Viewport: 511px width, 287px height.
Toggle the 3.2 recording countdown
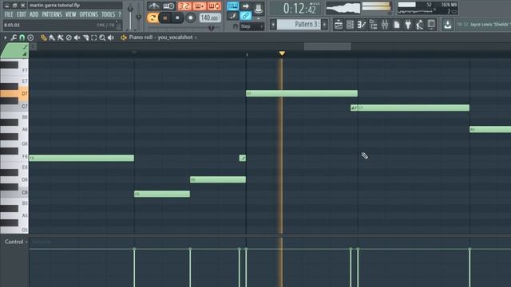point(184,6)
